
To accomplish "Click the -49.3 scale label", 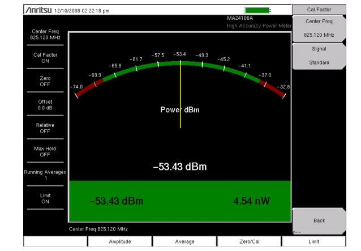I will (x=201, y=56).
